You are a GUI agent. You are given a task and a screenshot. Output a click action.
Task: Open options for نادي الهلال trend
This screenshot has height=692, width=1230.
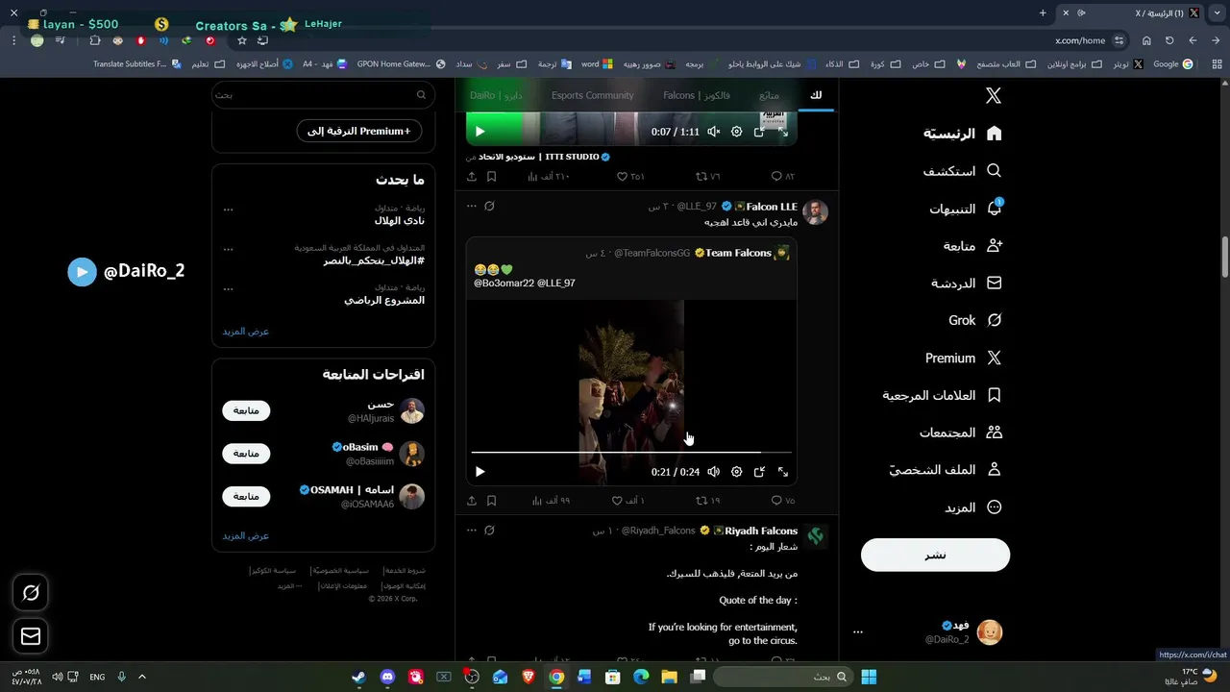coord(228,209)
